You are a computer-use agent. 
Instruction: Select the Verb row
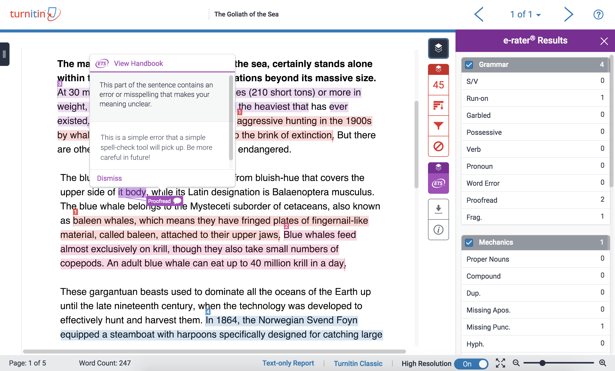pyautogui.click(x=535, y=149)
